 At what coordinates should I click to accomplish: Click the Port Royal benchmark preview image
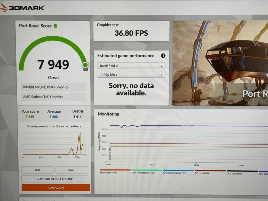pyautogui.click(x=220, y=63)
